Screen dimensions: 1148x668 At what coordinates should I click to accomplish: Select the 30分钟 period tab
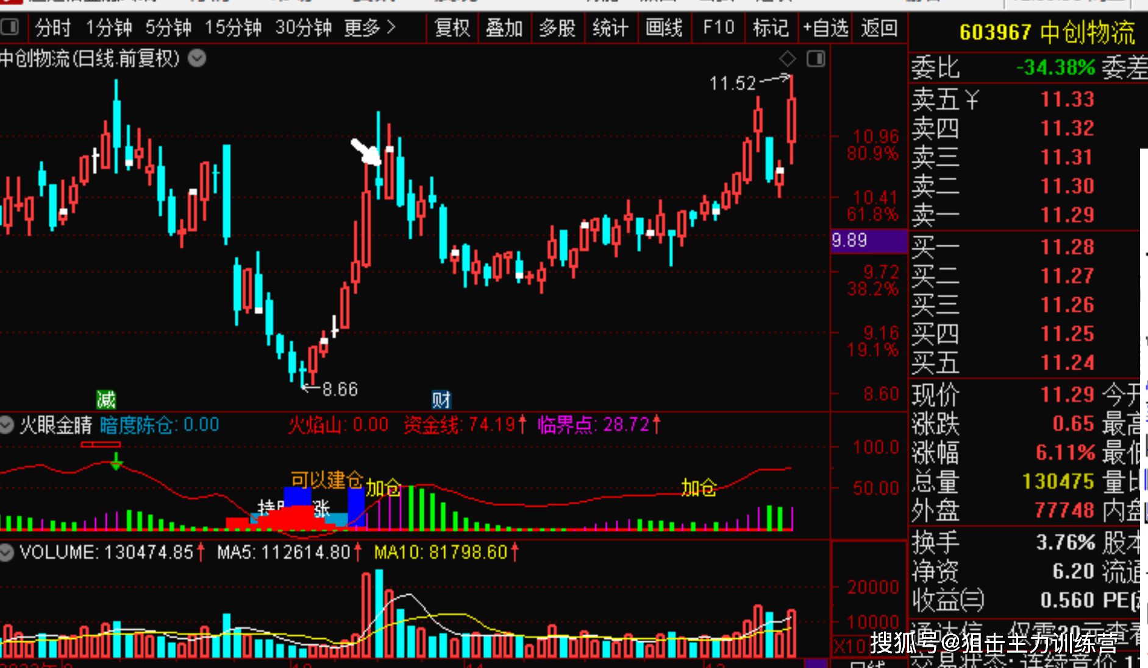point(303,28)
